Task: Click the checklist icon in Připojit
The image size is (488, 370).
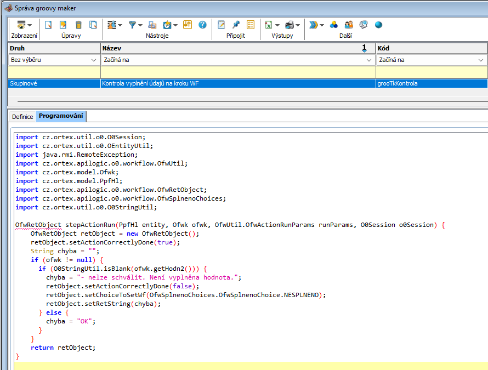Action: click(251, 25)
